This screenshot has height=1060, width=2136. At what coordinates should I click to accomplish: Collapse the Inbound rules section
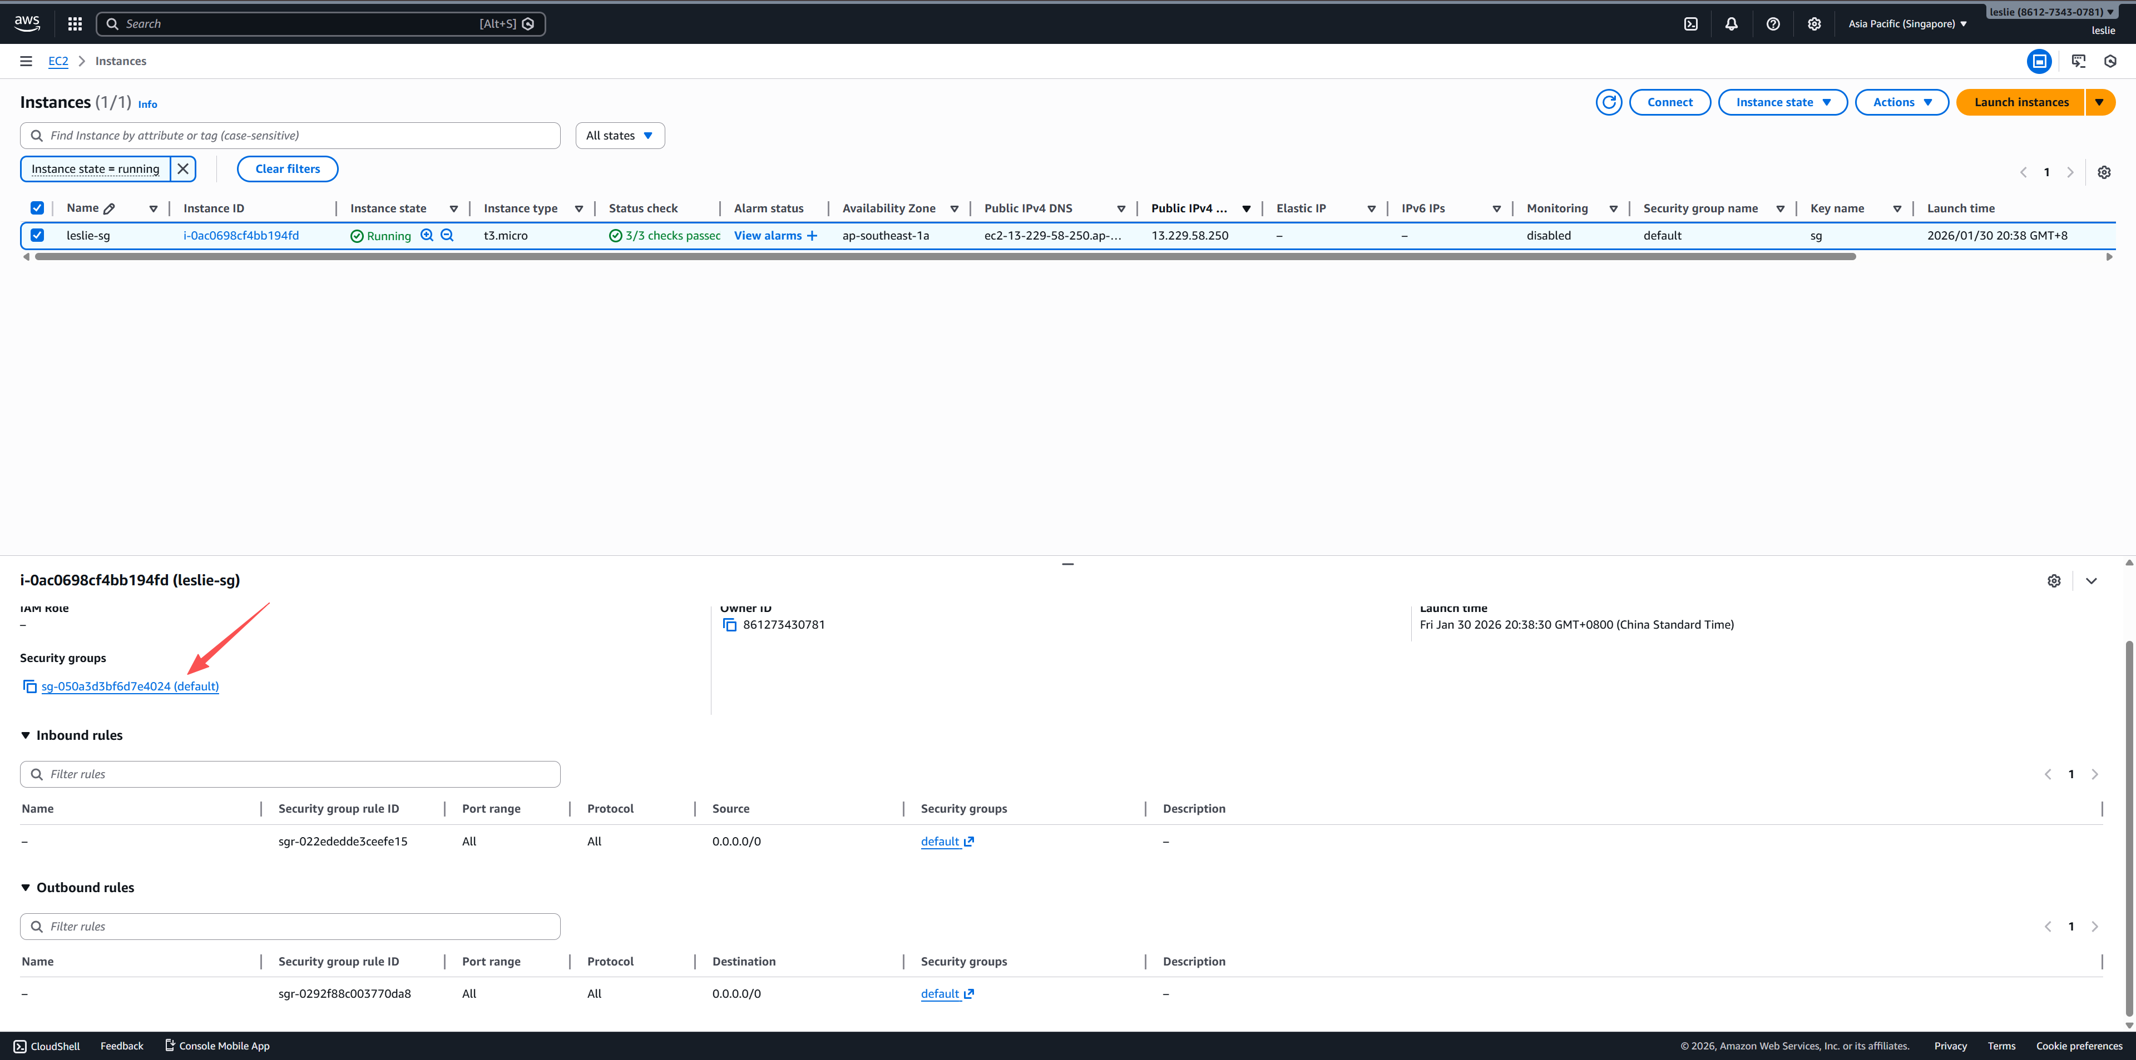tap(26, 735)
